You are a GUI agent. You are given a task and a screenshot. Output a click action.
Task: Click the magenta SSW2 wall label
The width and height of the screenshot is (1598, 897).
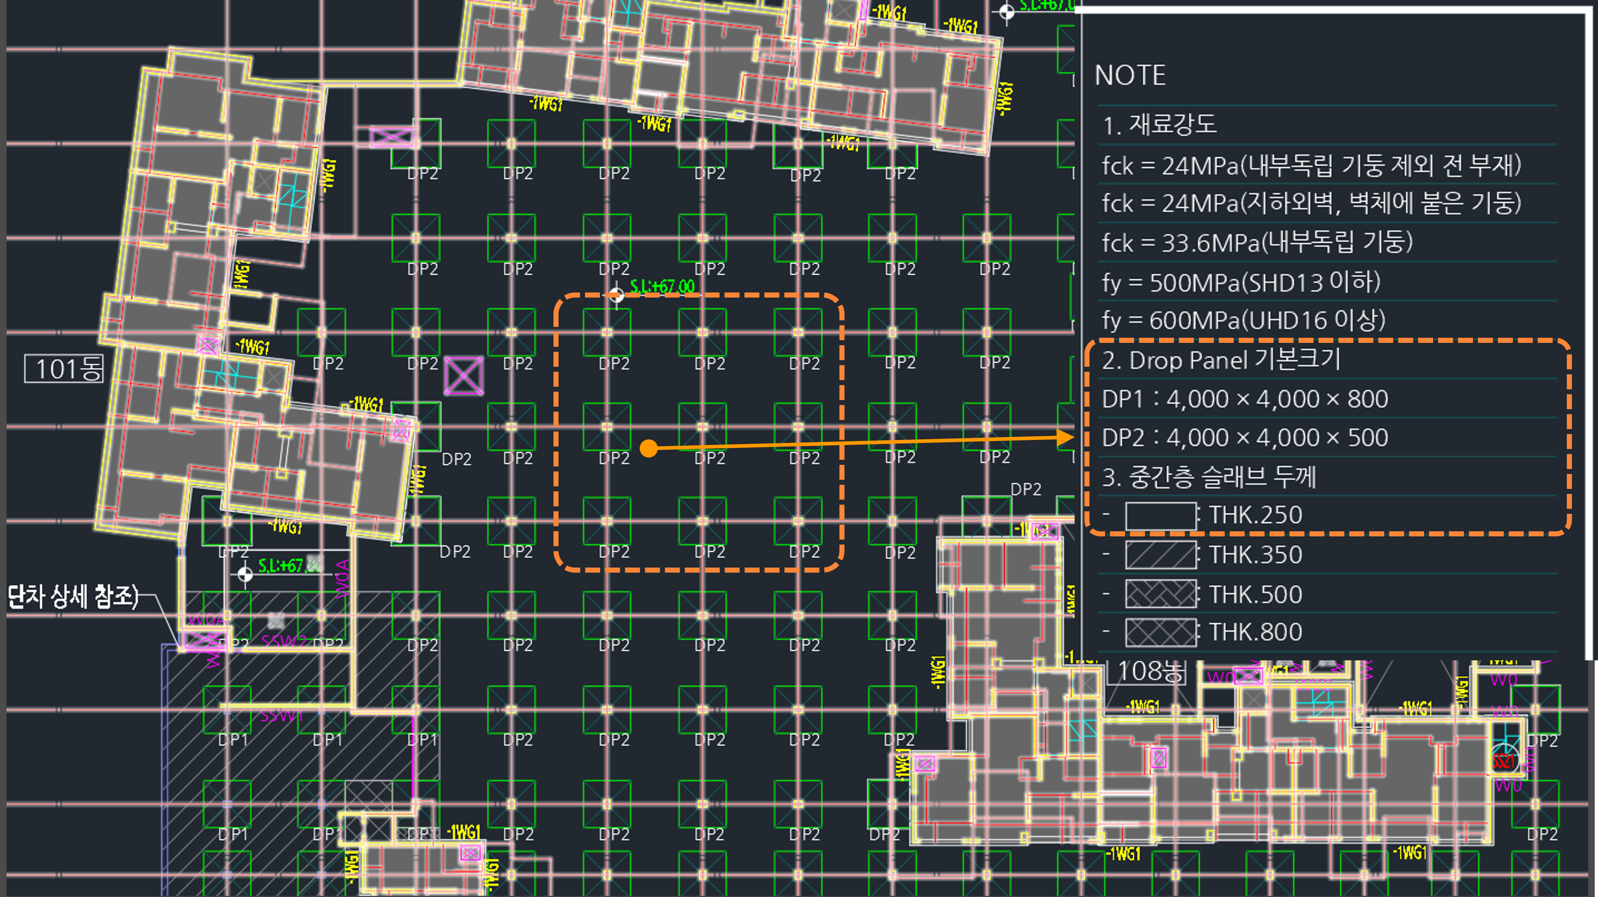[283, 641]
